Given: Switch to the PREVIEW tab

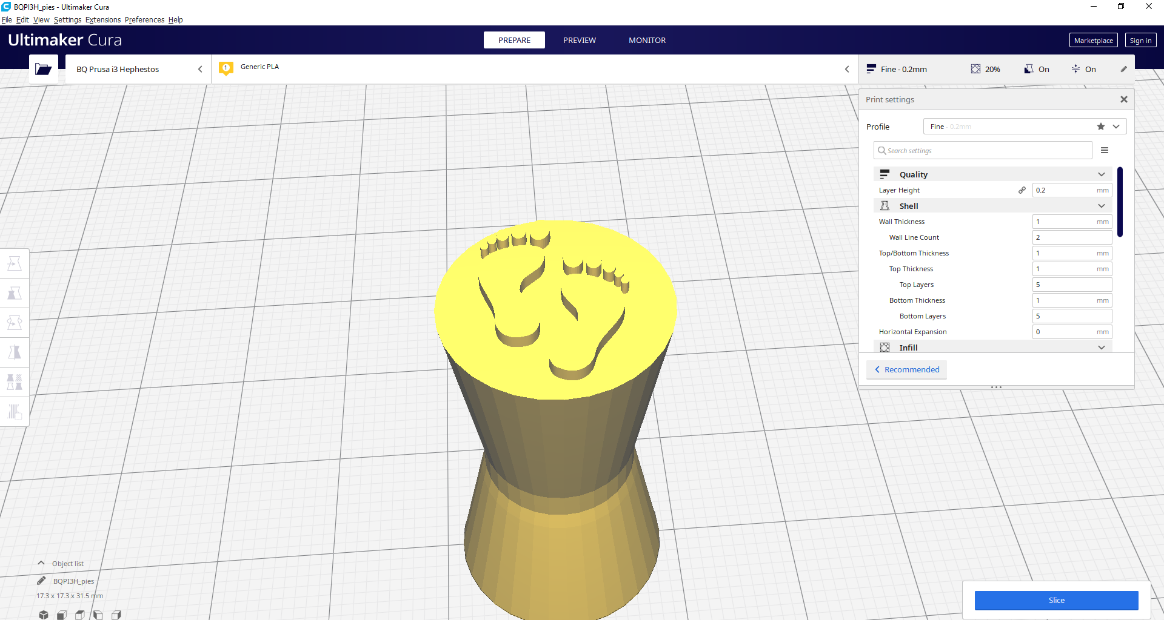Looking at the screenshot, I should pyautogui.click(x=580, y=40).
